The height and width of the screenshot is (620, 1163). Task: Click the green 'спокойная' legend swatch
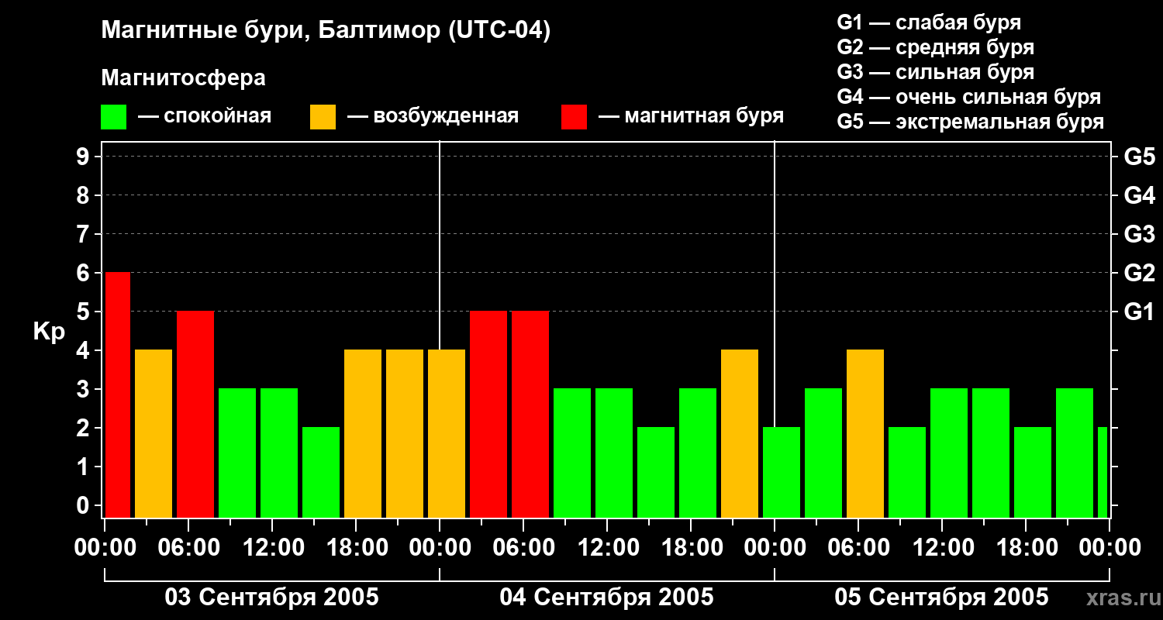[114, 117]
